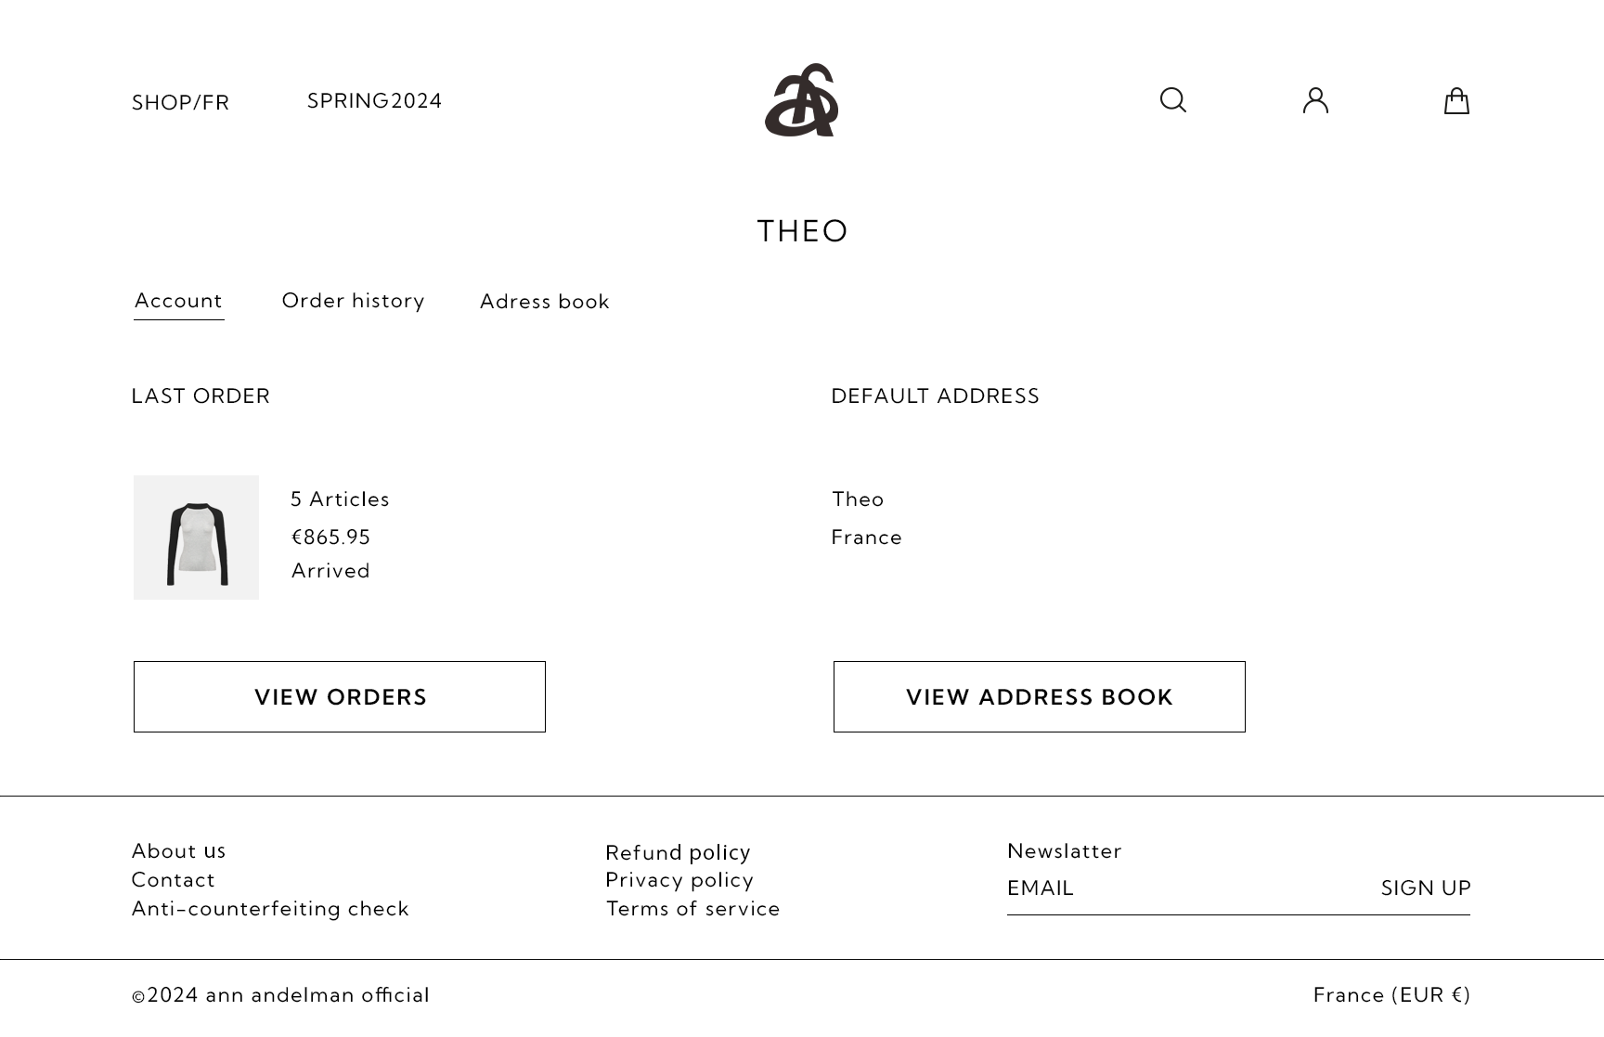This screenshot has height=1037, width=1604.
Task: Open the shopping bag icon
Action: 1456,101
